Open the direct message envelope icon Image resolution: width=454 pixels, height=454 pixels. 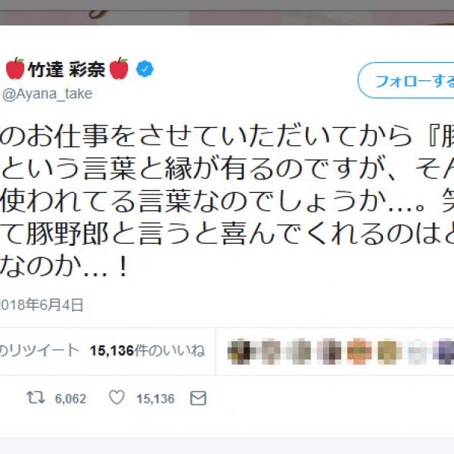click(x=198, y=398)
